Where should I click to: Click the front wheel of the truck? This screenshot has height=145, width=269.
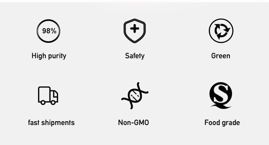click(53, 102)
